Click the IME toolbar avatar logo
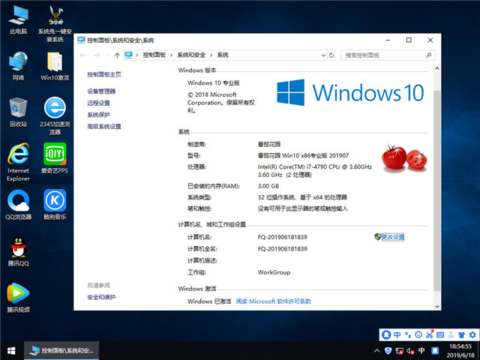The height and width of the screenshot is (360, 480). [386, 334]
